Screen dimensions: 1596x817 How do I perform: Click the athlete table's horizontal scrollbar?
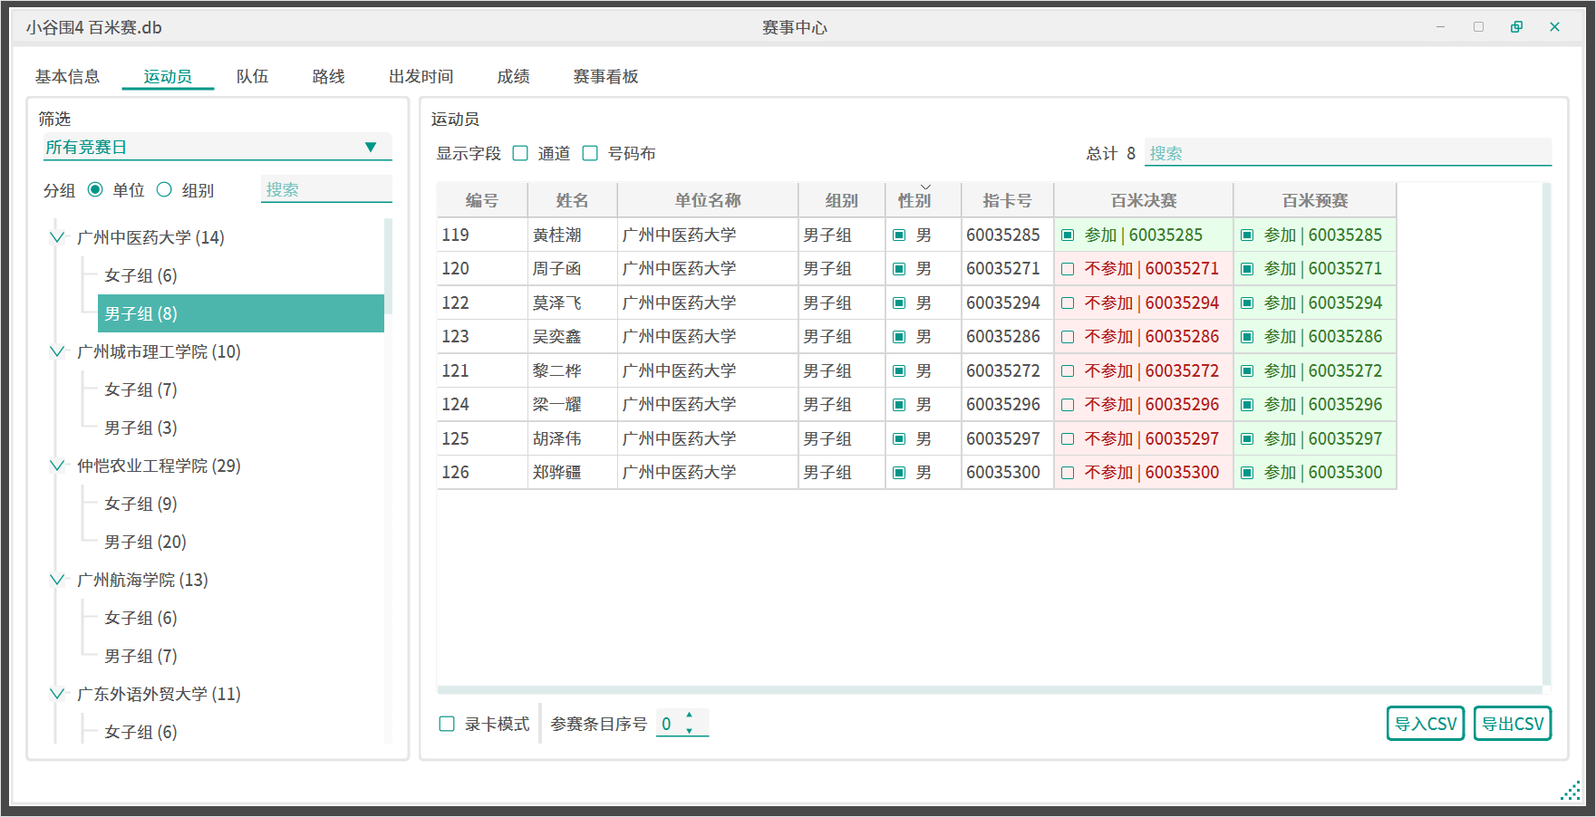tap(988, 690)
